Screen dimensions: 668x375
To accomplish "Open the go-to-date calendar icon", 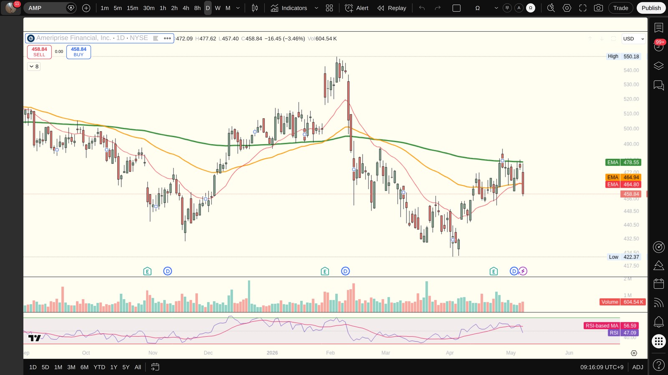I will point(155,367).
